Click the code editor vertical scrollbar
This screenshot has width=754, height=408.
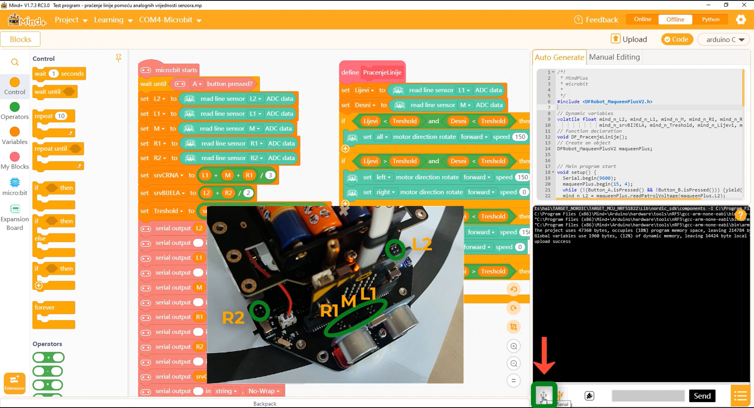[743, 88]
